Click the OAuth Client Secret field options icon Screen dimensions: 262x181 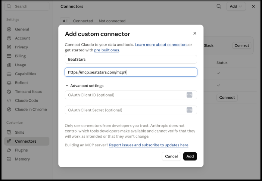tap(189, 110)
